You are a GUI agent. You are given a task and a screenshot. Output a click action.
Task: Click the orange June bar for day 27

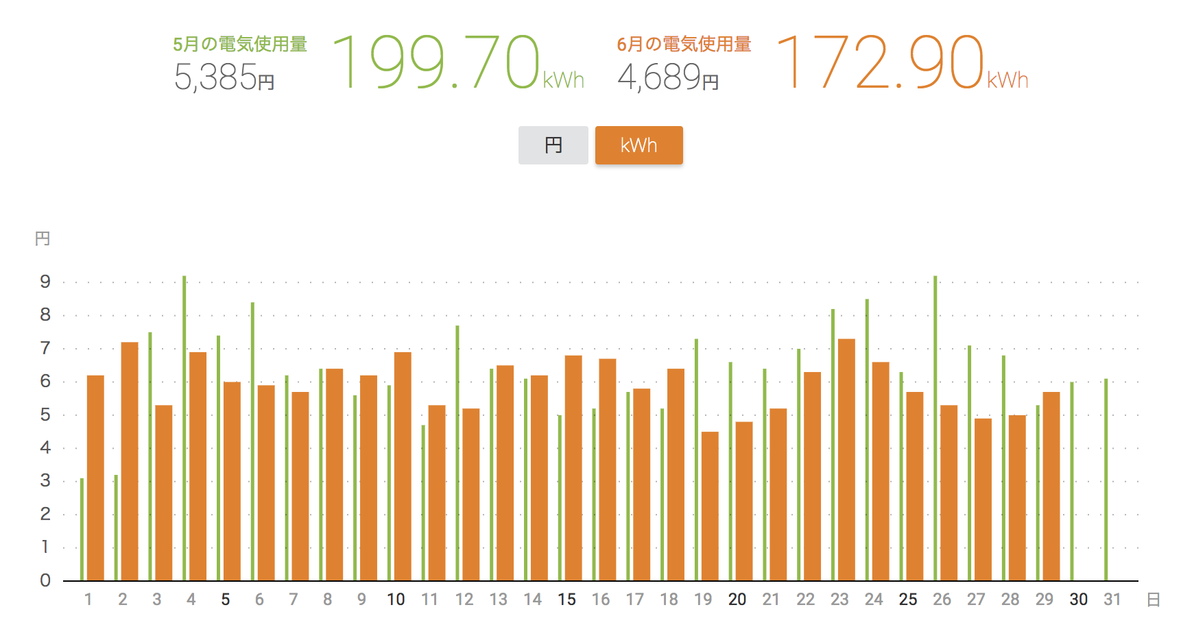click(x=983, y=500)
